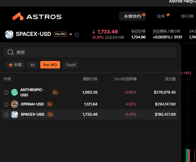Screen dimensions: 196x162
Task: Click the 3x badge on OPENAI-USD
Action: 50,104
